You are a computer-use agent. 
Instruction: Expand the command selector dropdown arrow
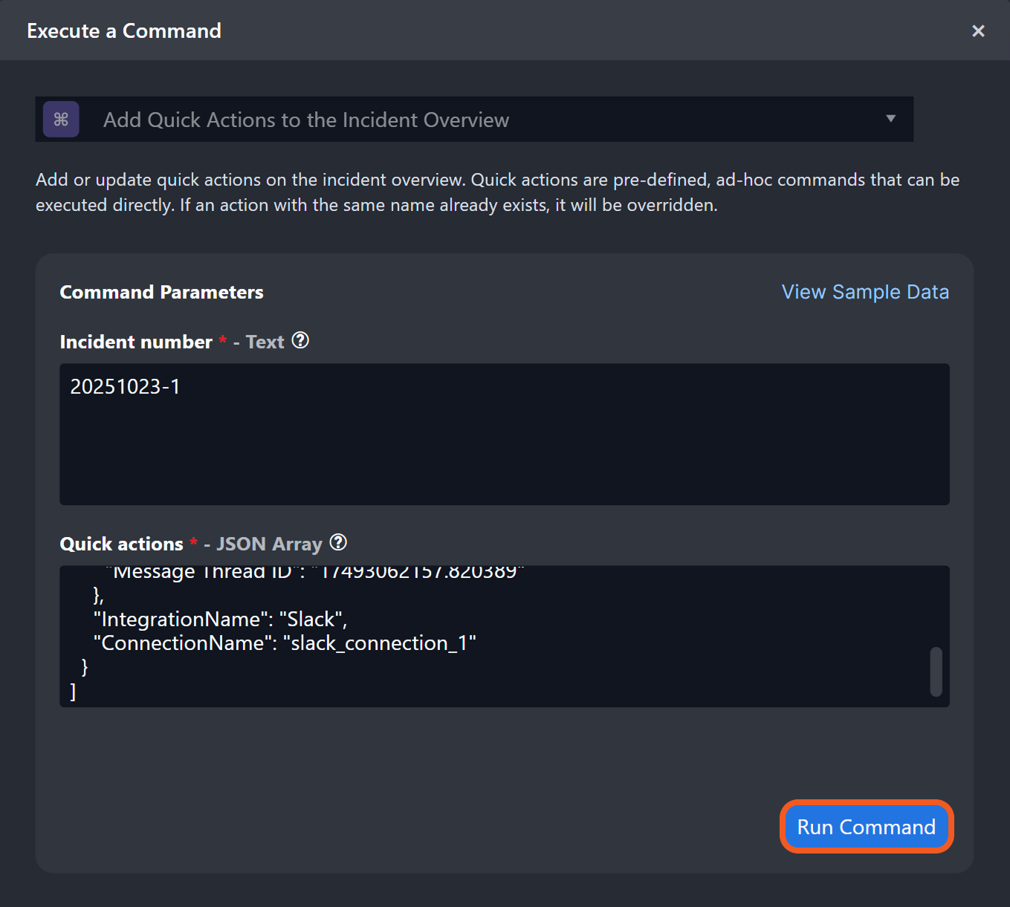tap(890, 119)
